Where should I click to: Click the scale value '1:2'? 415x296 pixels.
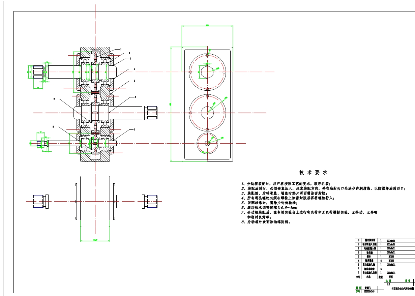click(388, 284)
